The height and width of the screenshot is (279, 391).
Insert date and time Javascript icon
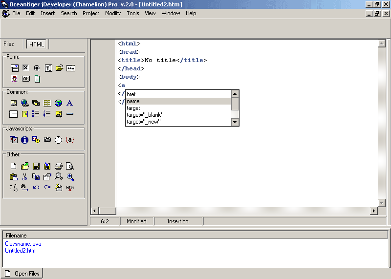click(36, 140)
